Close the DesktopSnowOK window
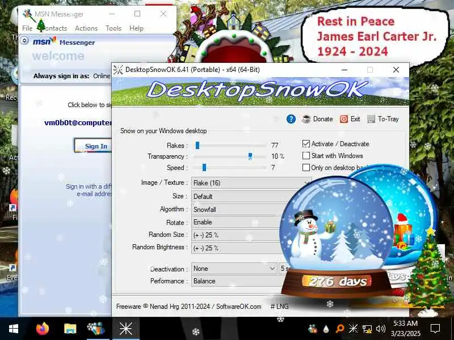Screen dimensions: 454x340 (x=396, y=70)
